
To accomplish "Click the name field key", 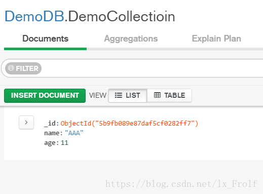I will click(52, 133).
